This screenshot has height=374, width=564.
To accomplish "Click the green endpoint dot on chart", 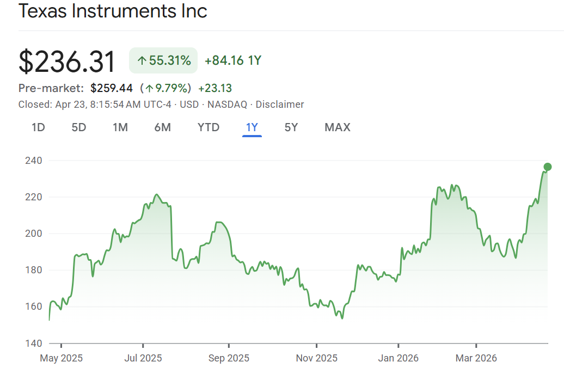I will coord(548,167).
